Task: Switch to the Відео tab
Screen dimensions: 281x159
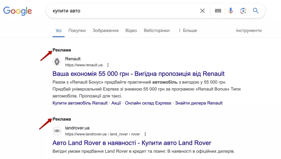Action: pos(131,31)
